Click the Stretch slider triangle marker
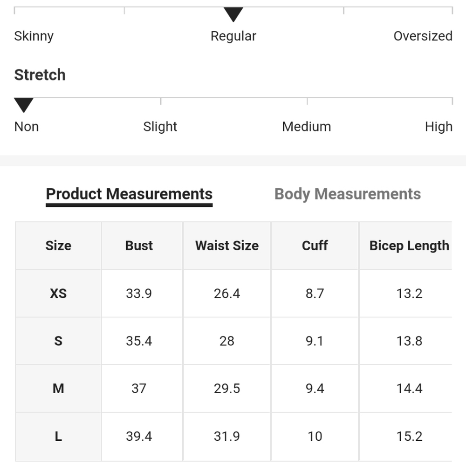 point(23,105)
